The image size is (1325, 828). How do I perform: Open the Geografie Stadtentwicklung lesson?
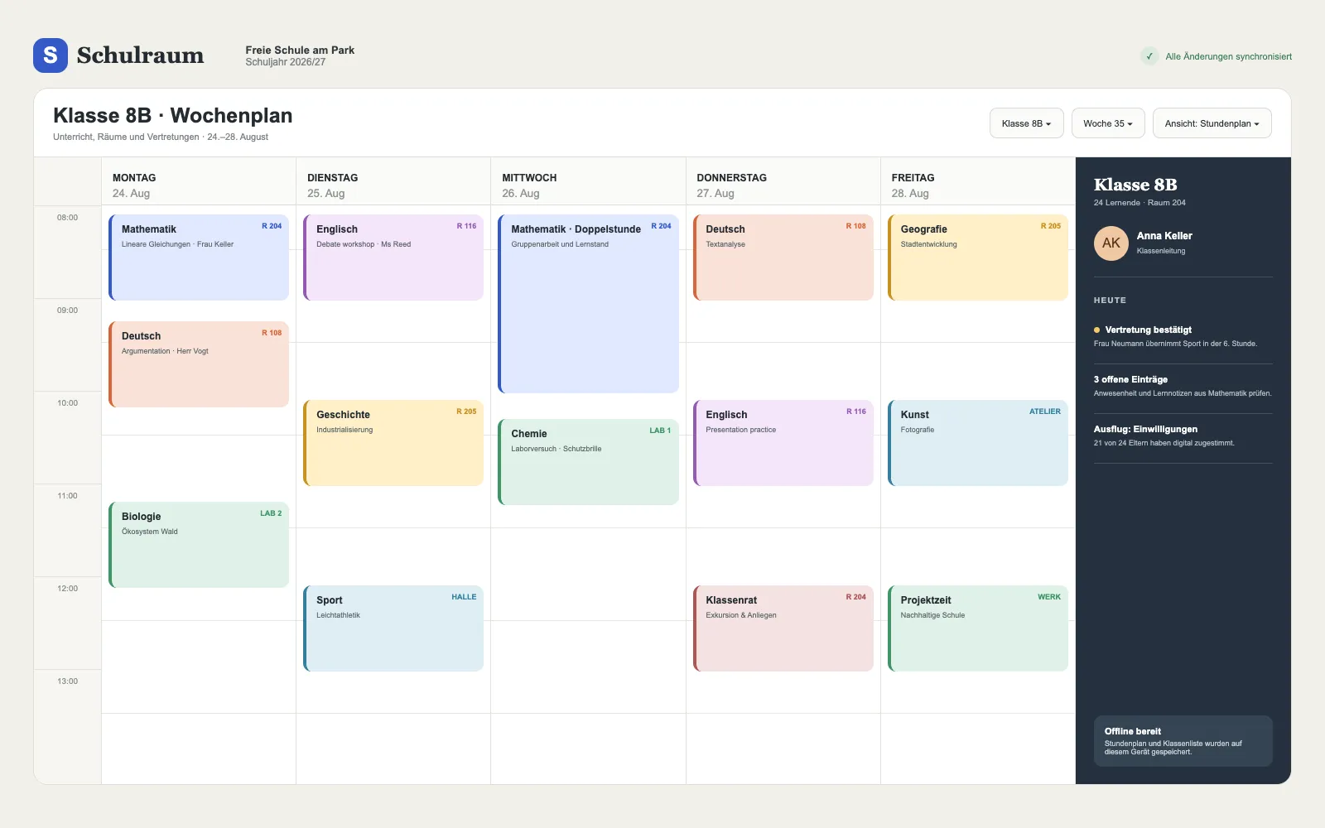point(978,258)
